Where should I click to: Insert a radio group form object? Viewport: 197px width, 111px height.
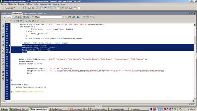[x=50, y=8]
